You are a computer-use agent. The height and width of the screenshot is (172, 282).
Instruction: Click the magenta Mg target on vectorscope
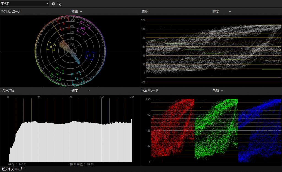83,29
